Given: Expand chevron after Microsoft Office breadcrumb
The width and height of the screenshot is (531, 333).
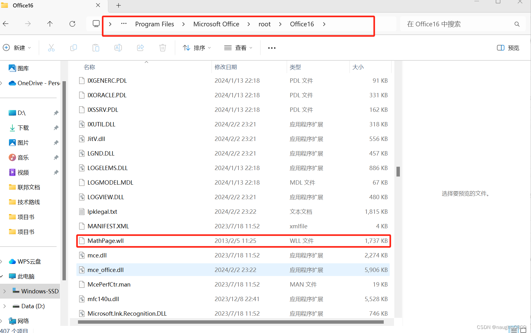Looking at the screenshot, I should [x=249, y=24].
